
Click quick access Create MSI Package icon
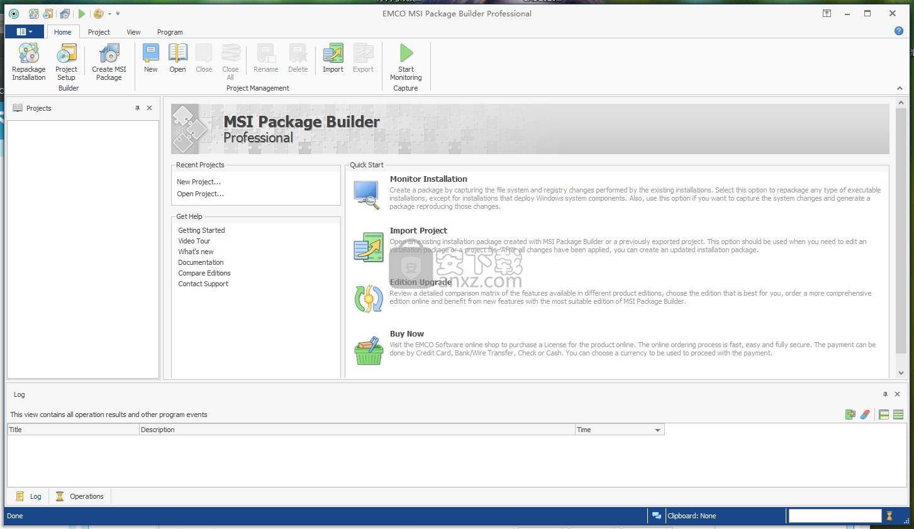pos(65,13)
